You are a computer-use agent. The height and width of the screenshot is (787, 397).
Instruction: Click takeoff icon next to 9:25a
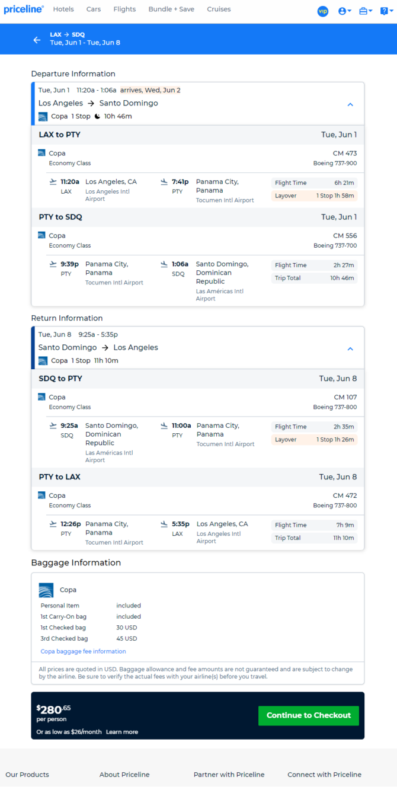53,426
